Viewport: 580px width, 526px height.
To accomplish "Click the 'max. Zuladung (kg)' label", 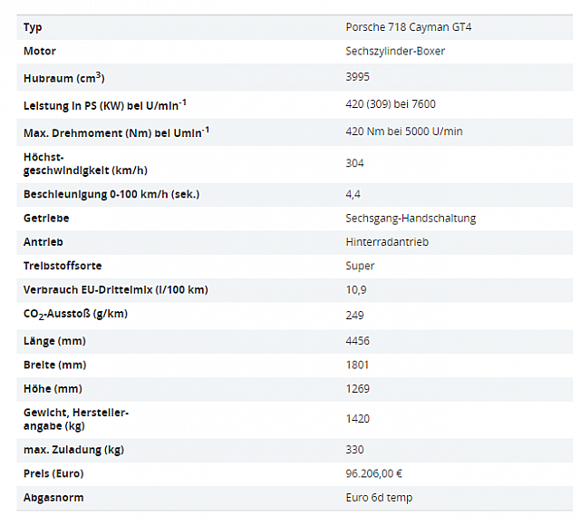I will click(x=73, y=450).
